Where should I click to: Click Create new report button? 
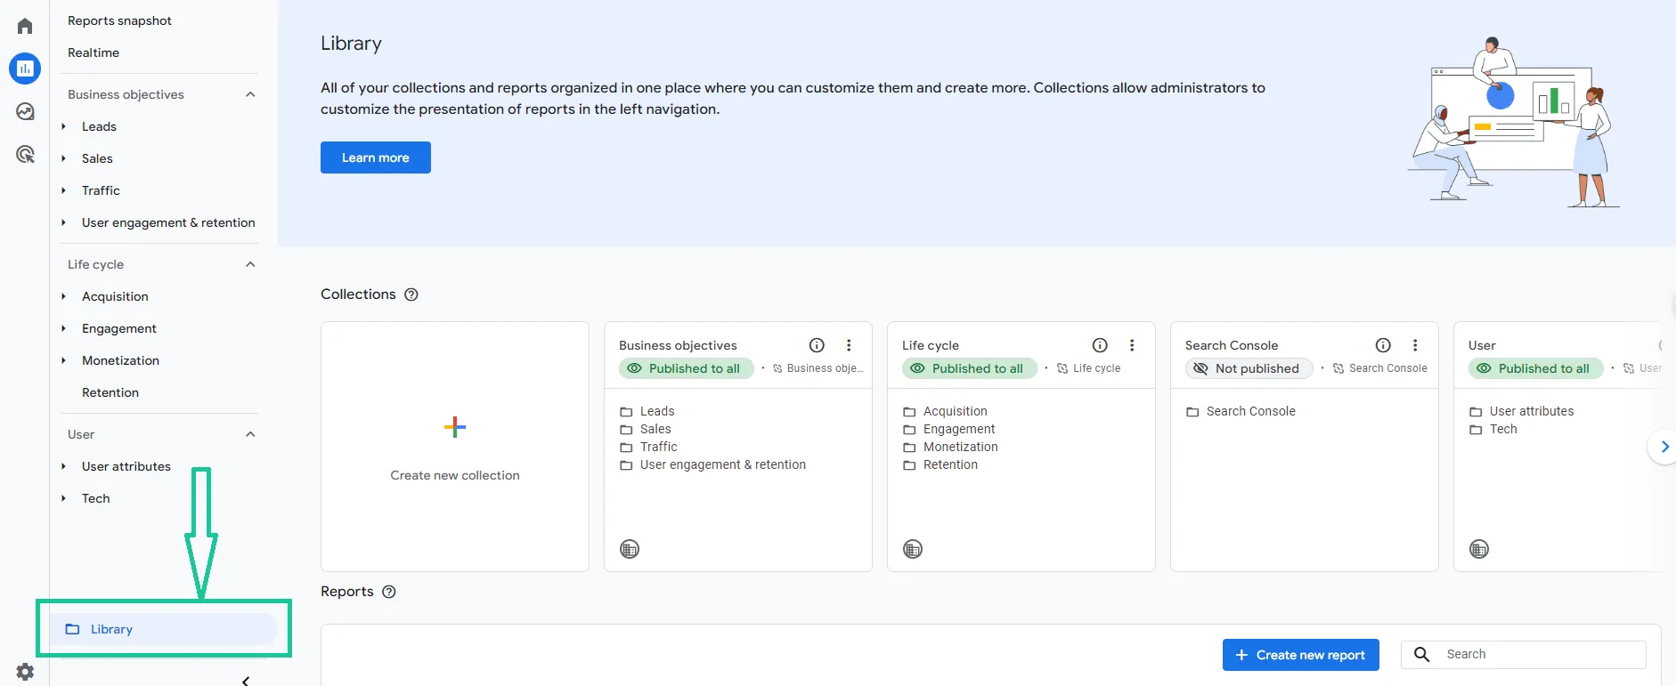pos(1301,655)
